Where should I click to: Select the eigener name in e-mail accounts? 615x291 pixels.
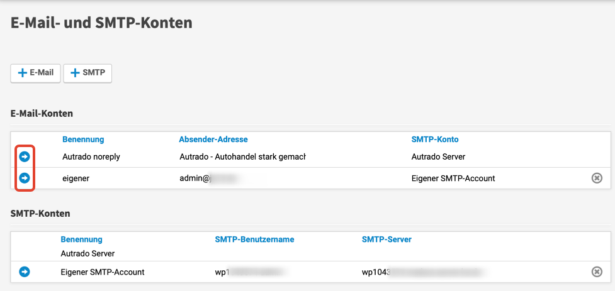click(x=76, y=178)
